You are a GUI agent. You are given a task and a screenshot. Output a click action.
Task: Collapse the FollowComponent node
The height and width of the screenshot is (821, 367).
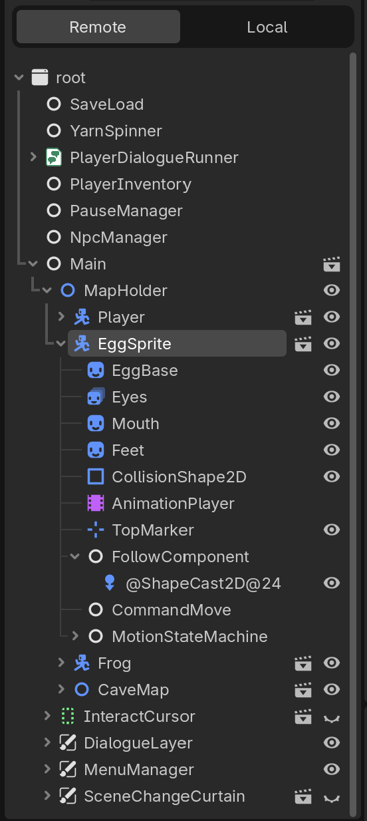click(x=74, y=557)
